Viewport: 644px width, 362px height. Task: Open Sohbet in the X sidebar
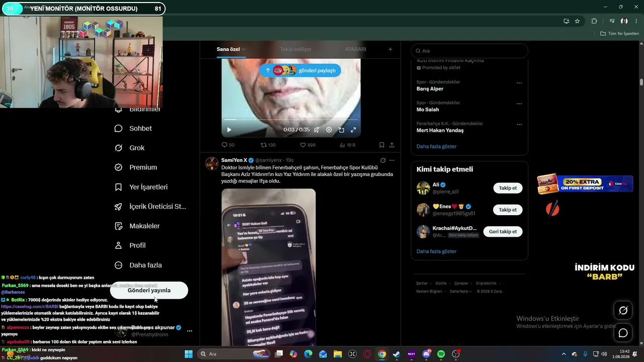[x=133, y=128]
